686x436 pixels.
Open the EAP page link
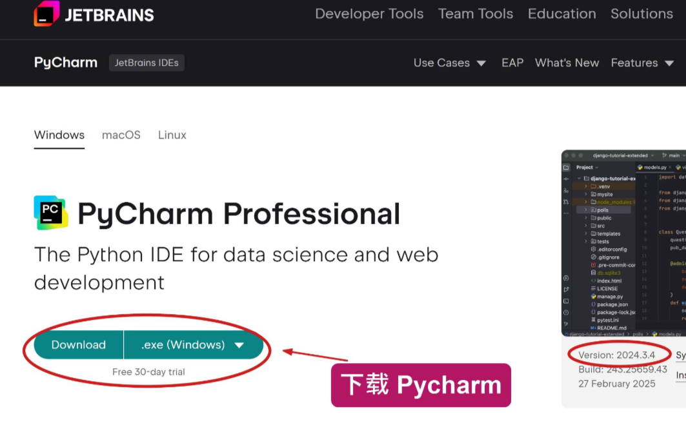coord(512,63)
